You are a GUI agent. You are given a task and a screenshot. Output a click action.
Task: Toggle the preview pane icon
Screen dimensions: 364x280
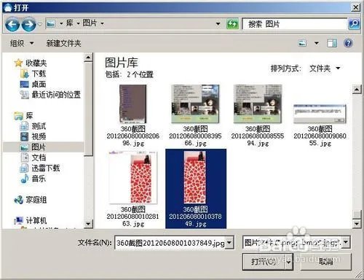[x=332, y=43]
